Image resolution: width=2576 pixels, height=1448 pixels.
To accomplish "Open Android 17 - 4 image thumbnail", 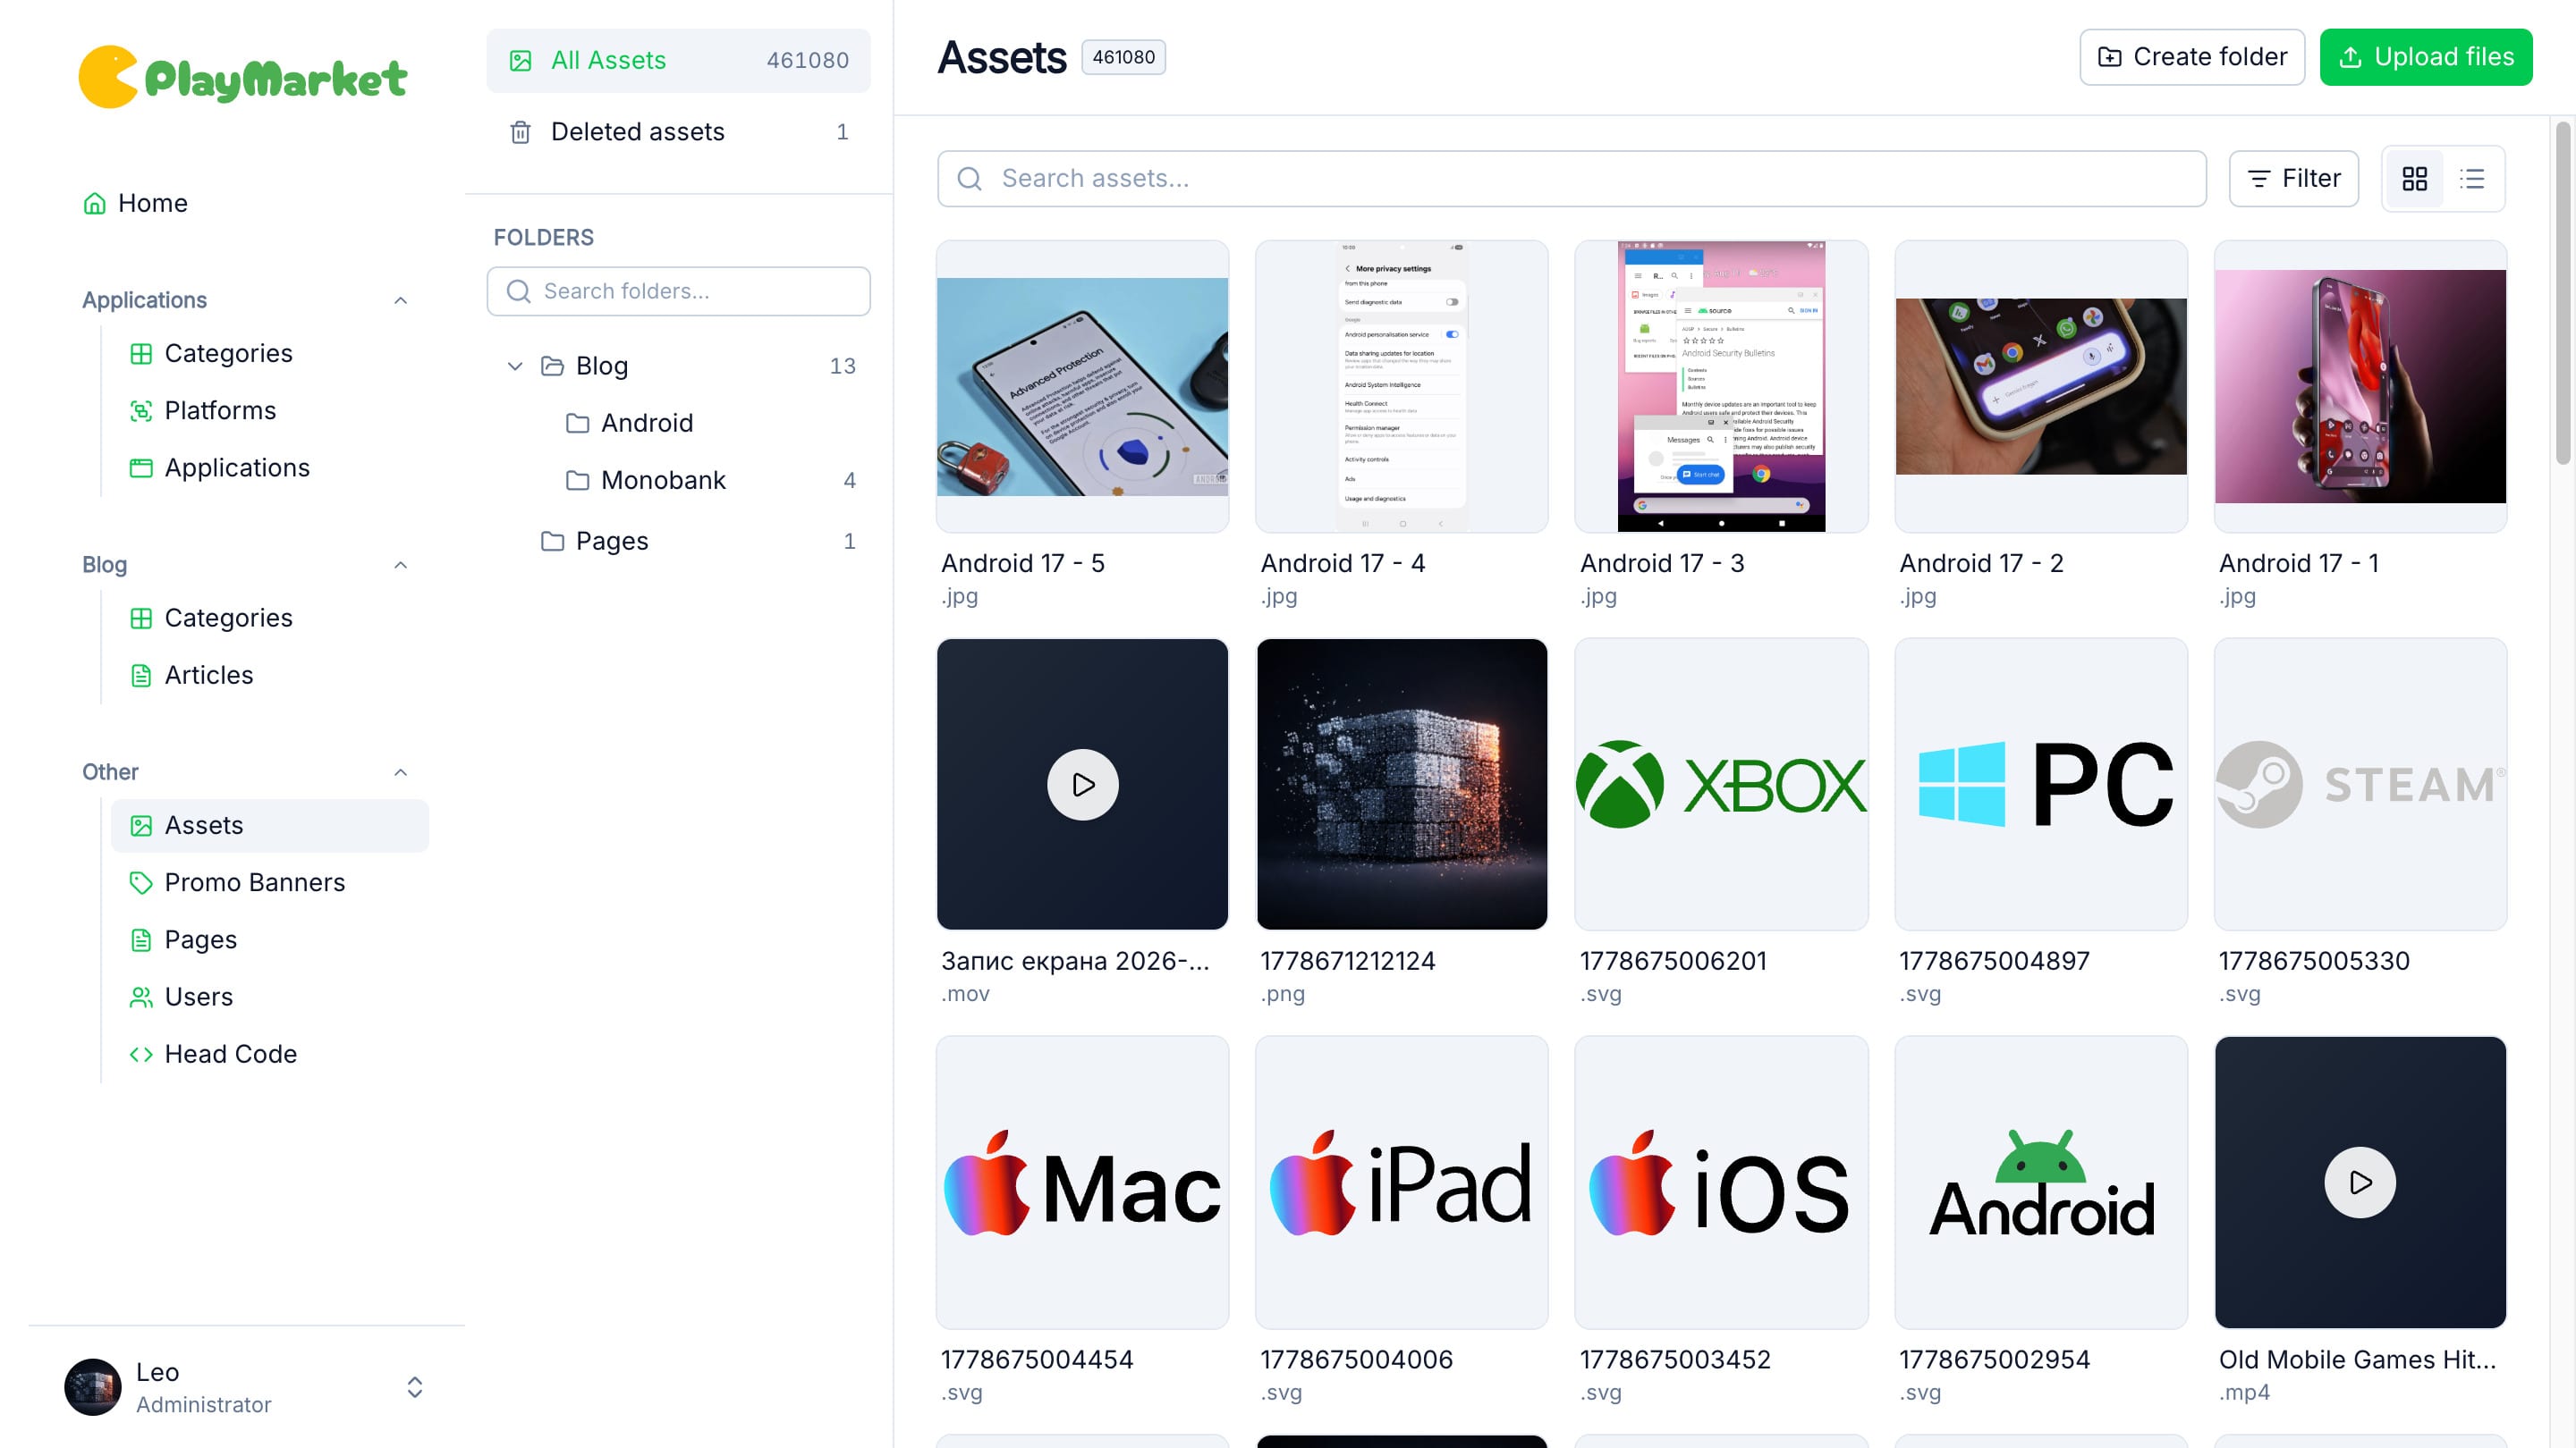I will pos(1402,386).
